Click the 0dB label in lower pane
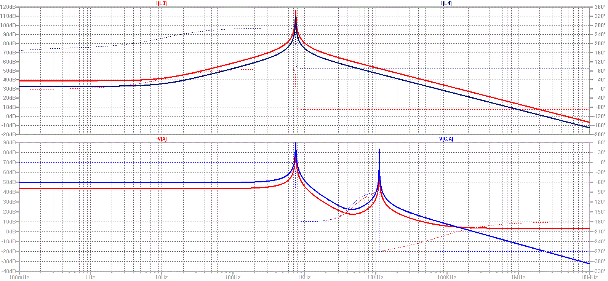The width and height of the screenshot is (608, 281). (x=11, y=232)
